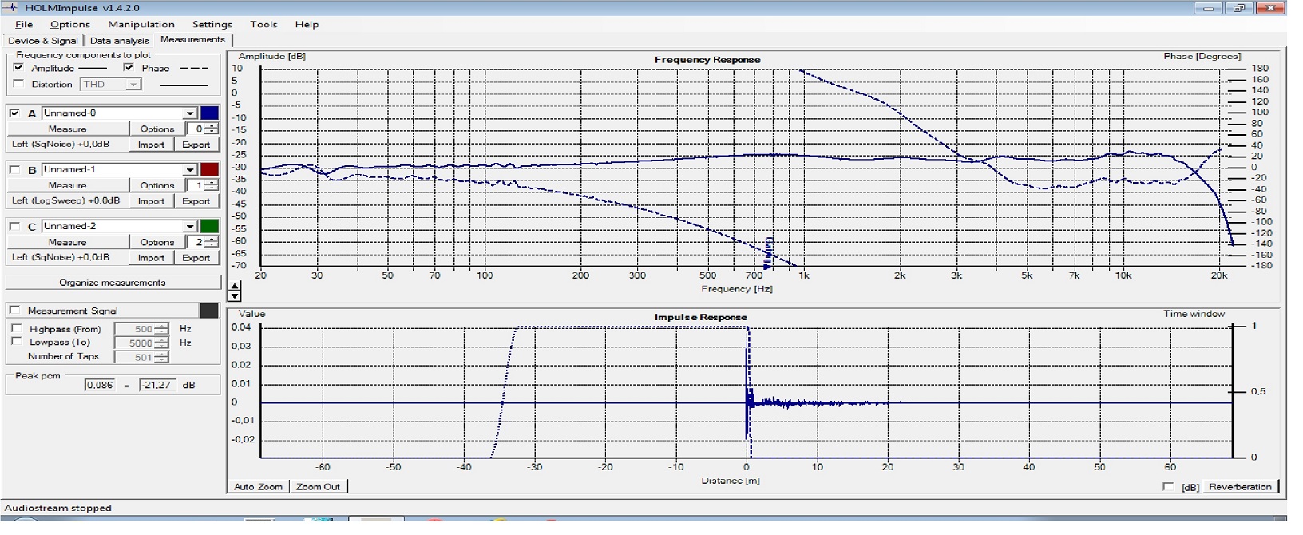Viewport: 1303px width, 535px height.
Task: Click the Peak pcm value field
Action: (x=100, y=385)
